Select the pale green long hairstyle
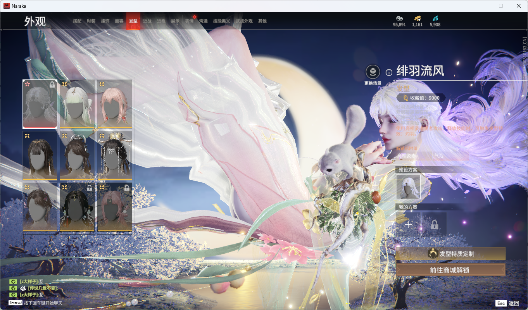The image size is (528, 310). pyautogui.click(x=77, y=104)
